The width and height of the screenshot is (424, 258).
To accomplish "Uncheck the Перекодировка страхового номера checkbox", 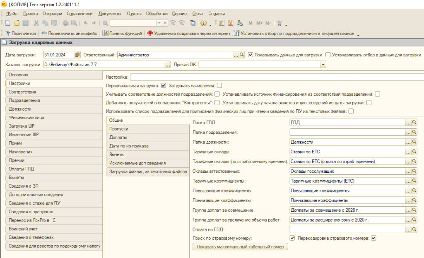I will click(x=373, y=238).
